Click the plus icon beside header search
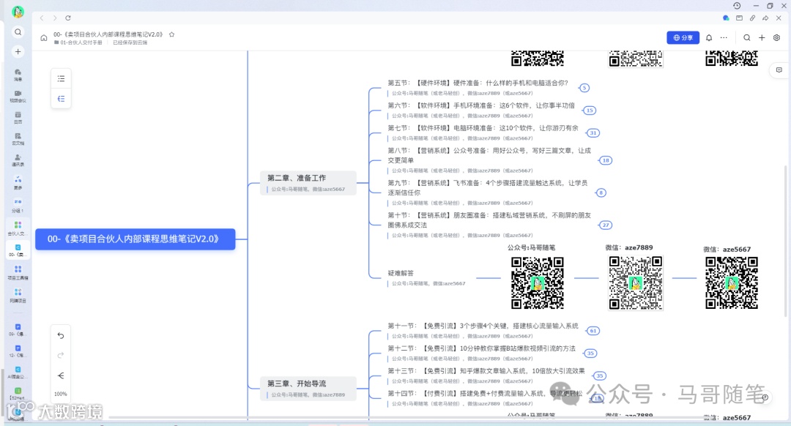 coord(762,38)
